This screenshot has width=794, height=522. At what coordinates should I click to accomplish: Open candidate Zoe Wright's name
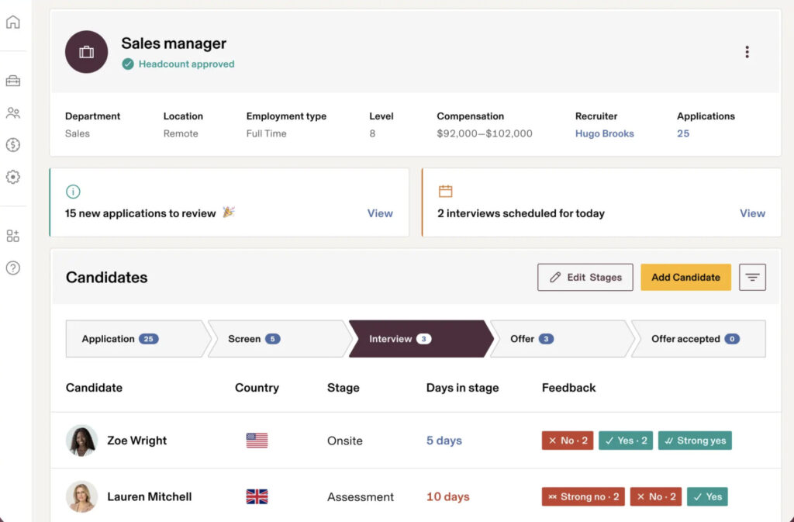(x=136, y=441)
